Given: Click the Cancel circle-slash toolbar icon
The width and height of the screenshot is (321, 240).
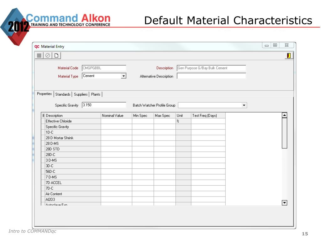Looking at the screenshot, I should click(48, 56).
